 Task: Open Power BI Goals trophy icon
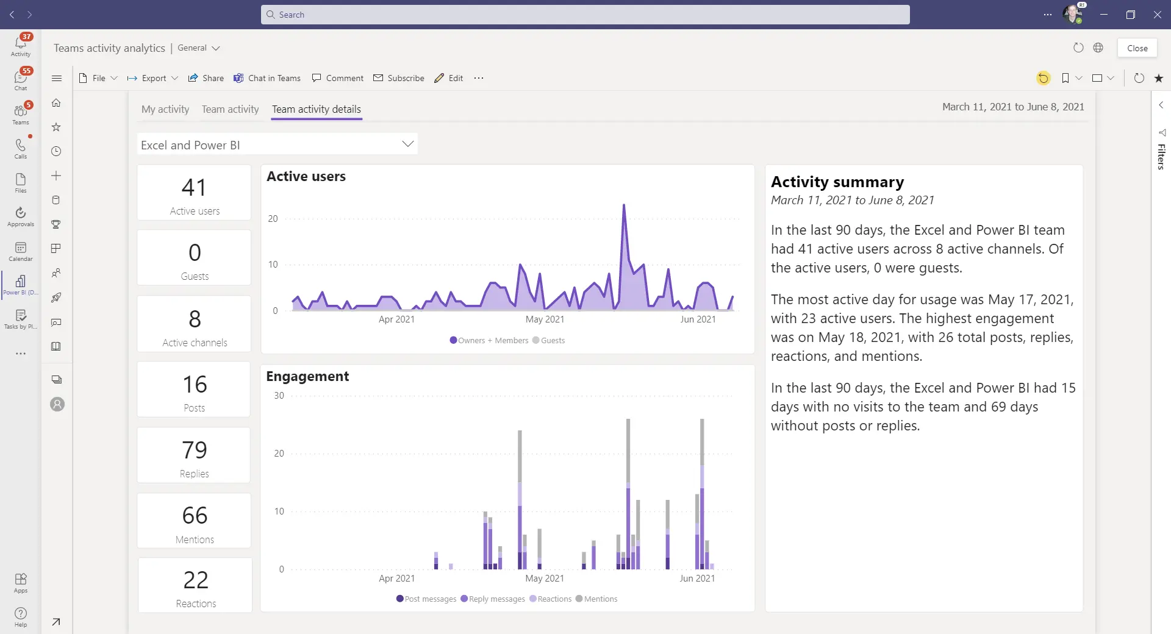click(56, 224)
